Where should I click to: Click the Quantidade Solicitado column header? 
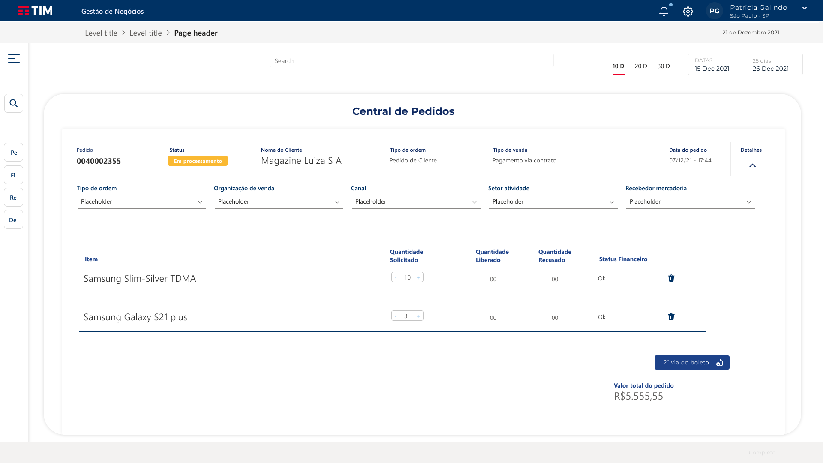click(x=406, y=256)
